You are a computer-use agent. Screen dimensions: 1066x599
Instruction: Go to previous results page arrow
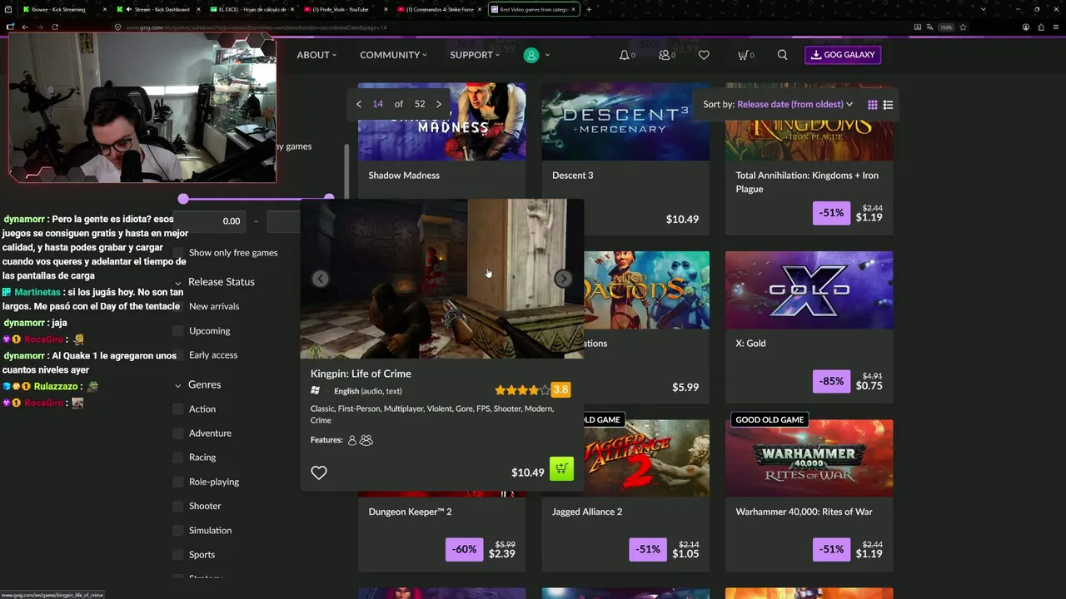tap(359, 104)
